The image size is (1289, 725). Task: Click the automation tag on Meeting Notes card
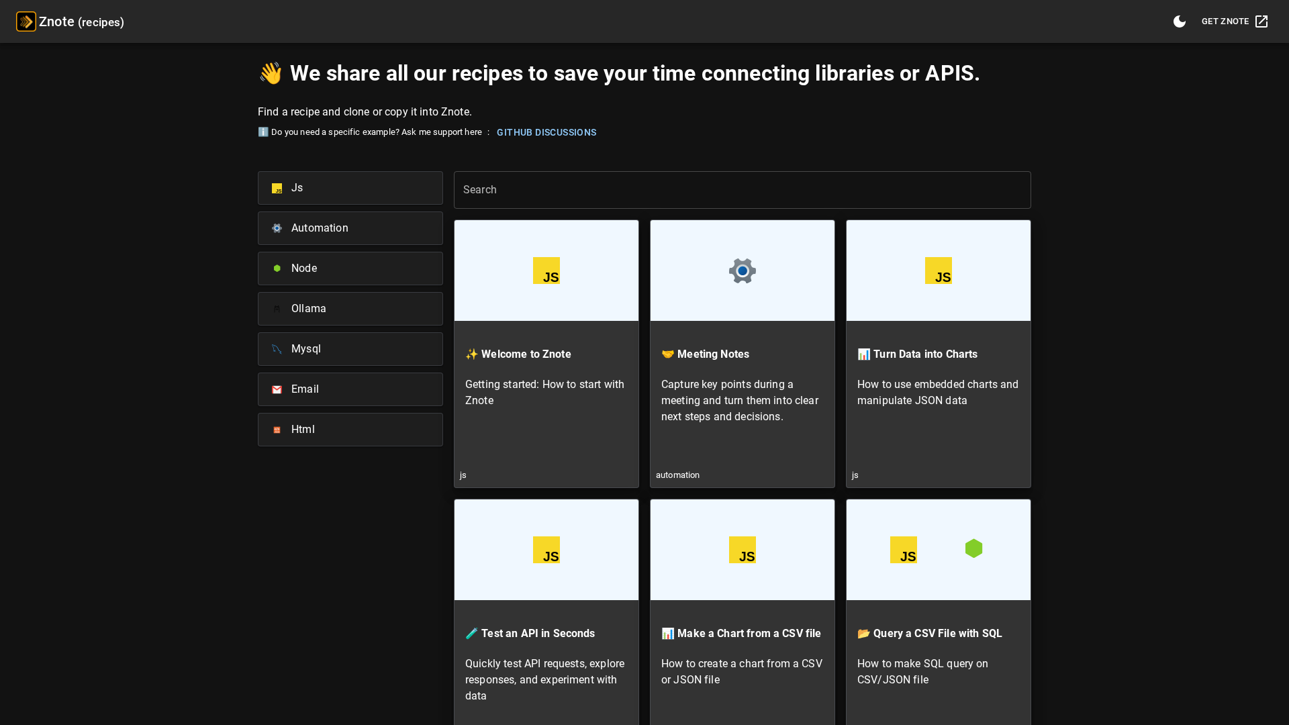point(677,475)
